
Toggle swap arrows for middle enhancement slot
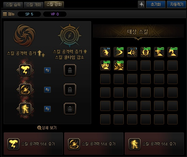tap(47, 90)
